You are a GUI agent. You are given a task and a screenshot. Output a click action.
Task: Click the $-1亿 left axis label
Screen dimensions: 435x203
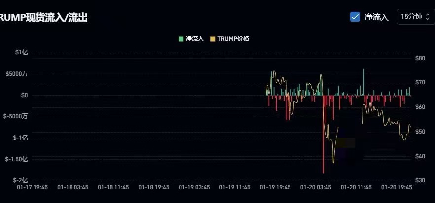click(20, 138)
